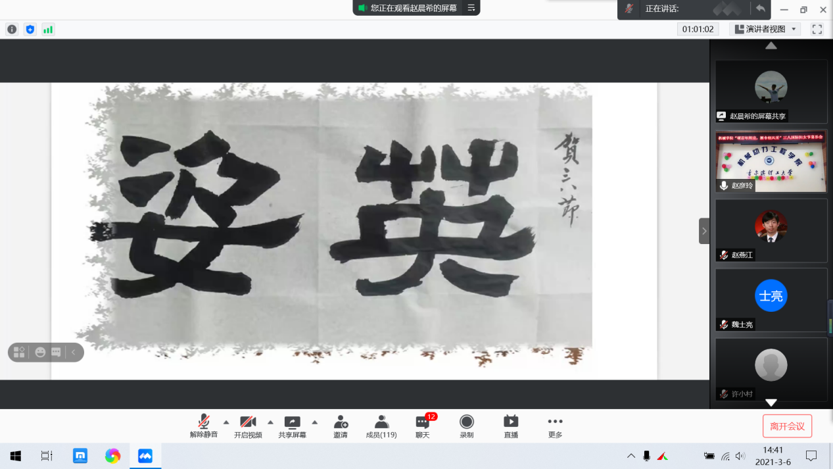Turn on camera with 开启视频
Image resolution: width=833 pixels, height=469 pixels.
point(248,426)
